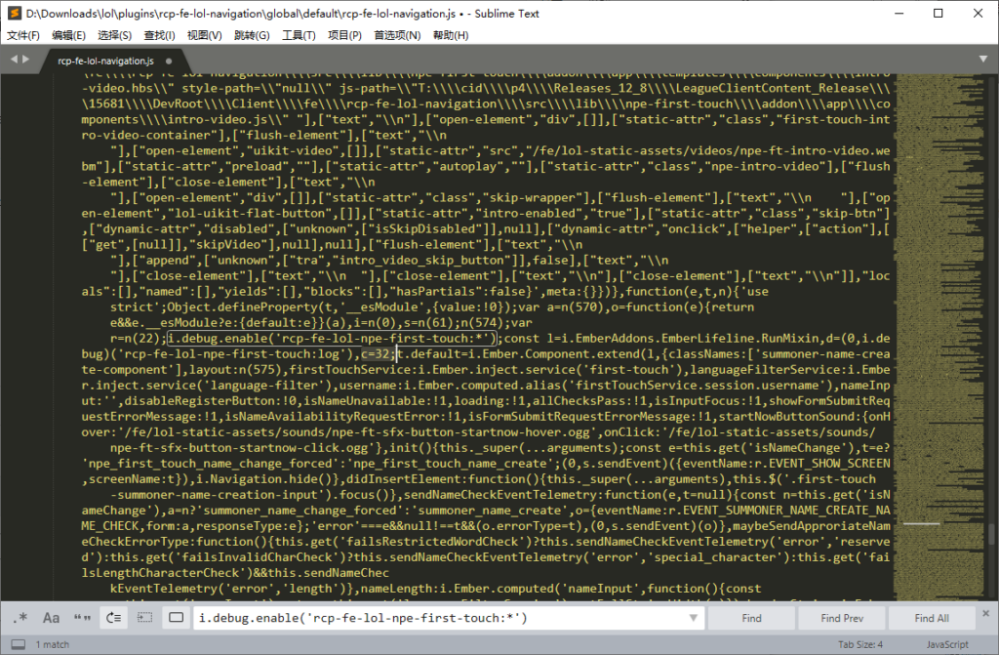Open the 首选项(N) menu
Image resolution: width=999 pixels, height=655 pixels.
[x=397, y=35]
